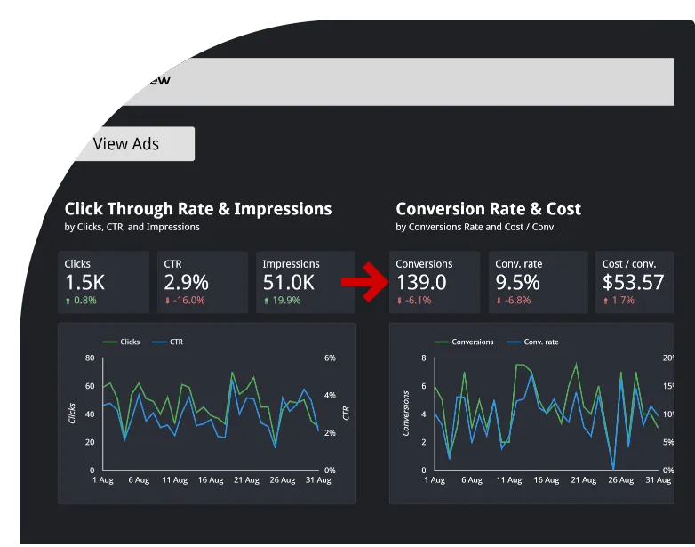Image resolution: width=695 pixels, height=547 pixels.
Task: Click the Click Through Rate & Impressions heading
Action: point(198,209)
